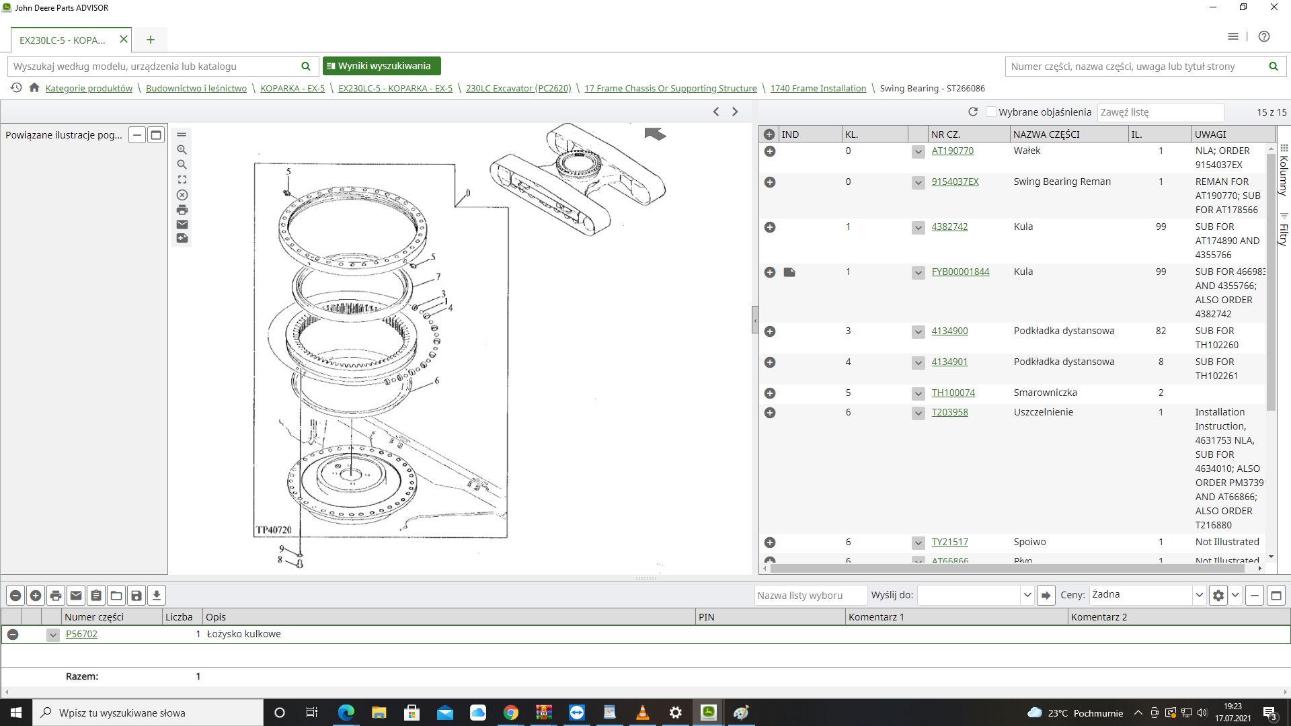The image size is (1291, 726).
Task: Save the pick list
Action: pos(136,596)
